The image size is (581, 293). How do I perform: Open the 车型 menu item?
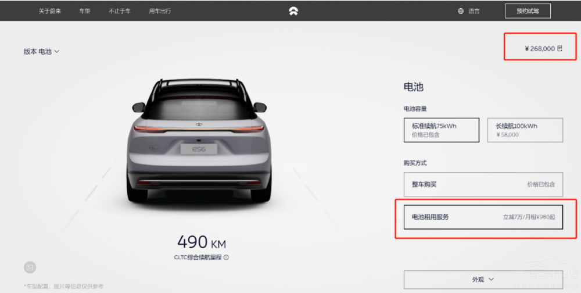(x=84, y=11)
